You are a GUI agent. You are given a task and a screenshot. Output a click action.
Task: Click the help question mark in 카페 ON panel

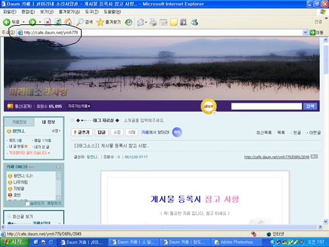pyautogui.click(x=58, y=167)
